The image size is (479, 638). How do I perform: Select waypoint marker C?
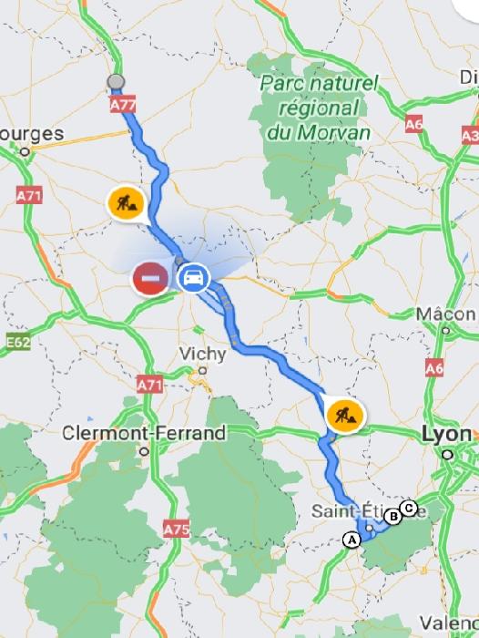click(x=409, y=508)
